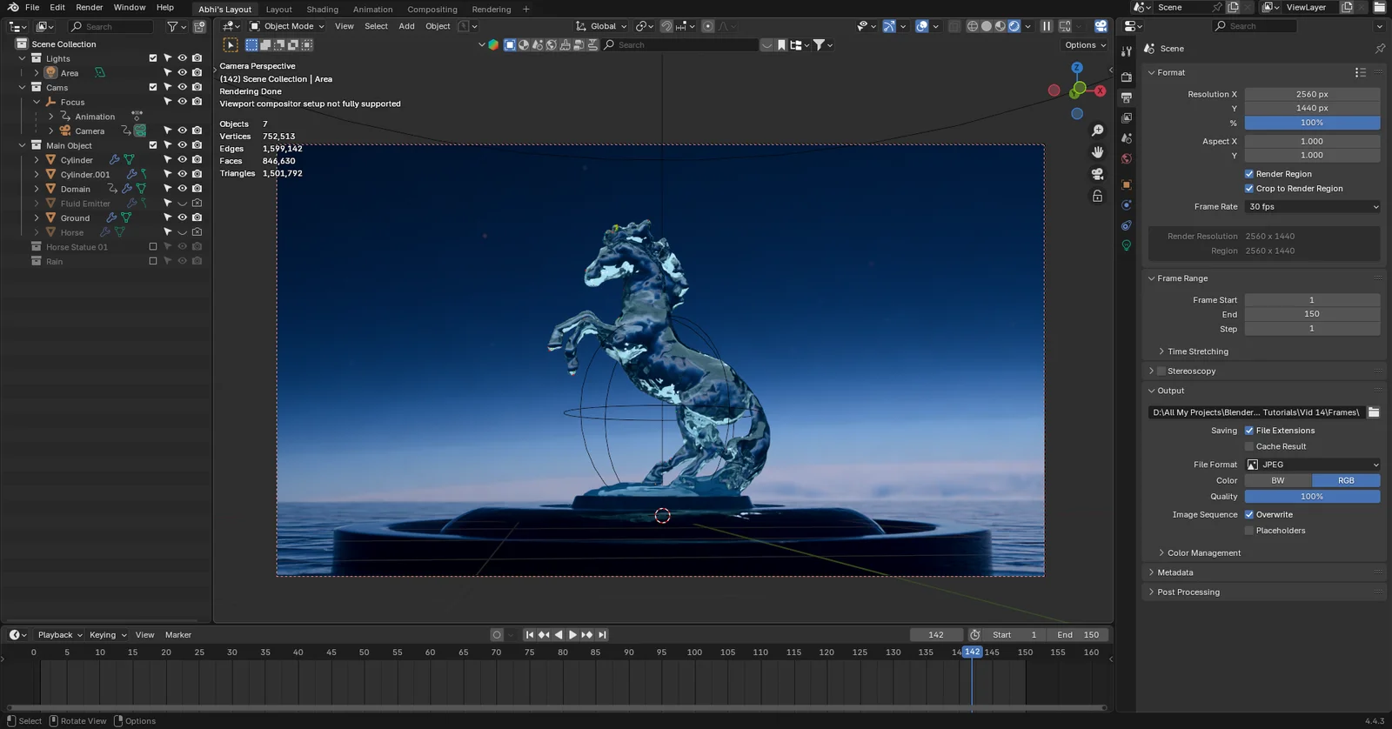Select BW color mode
Viewport: 1392px width, 729px height.
(x=1278, y=481)
